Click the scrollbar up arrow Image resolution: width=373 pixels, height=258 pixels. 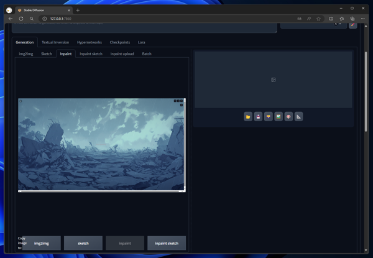(366, 25)
